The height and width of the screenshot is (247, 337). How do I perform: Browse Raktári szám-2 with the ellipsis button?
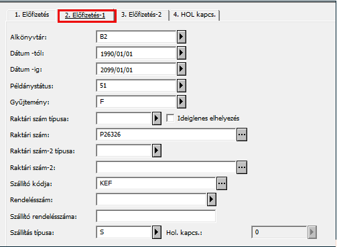(242, 167)
